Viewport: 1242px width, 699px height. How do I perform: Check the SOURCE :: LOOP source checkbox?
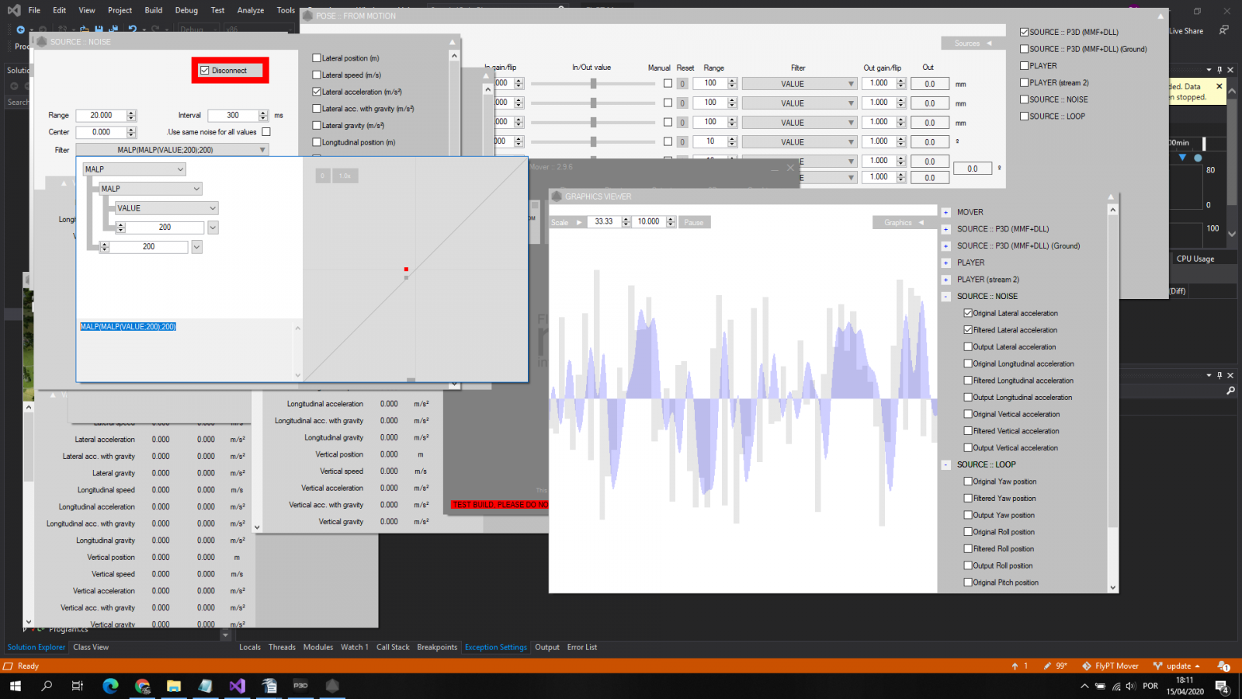1024,116
